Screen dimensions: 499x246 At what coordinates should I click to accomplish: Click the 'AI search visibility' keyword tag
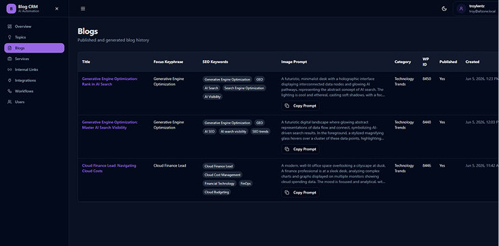(x=233, y=131)
